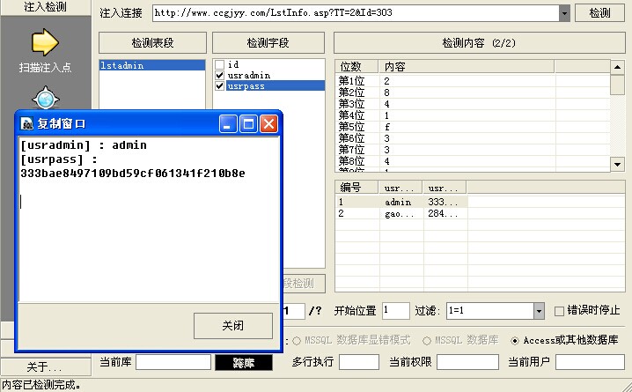This screenshot has height=392, width=632.
Task: Open the 关于 item at sidebar bottom
Action: pyautogui.click(x=46, y=367)
